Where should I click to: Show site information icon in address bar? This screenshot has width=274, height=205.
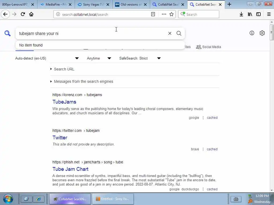[x=58, y=14]
